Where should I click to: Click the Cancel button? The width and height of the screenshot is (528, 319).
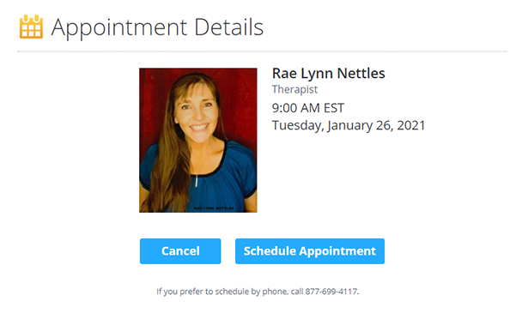click(x=180, y=251)
